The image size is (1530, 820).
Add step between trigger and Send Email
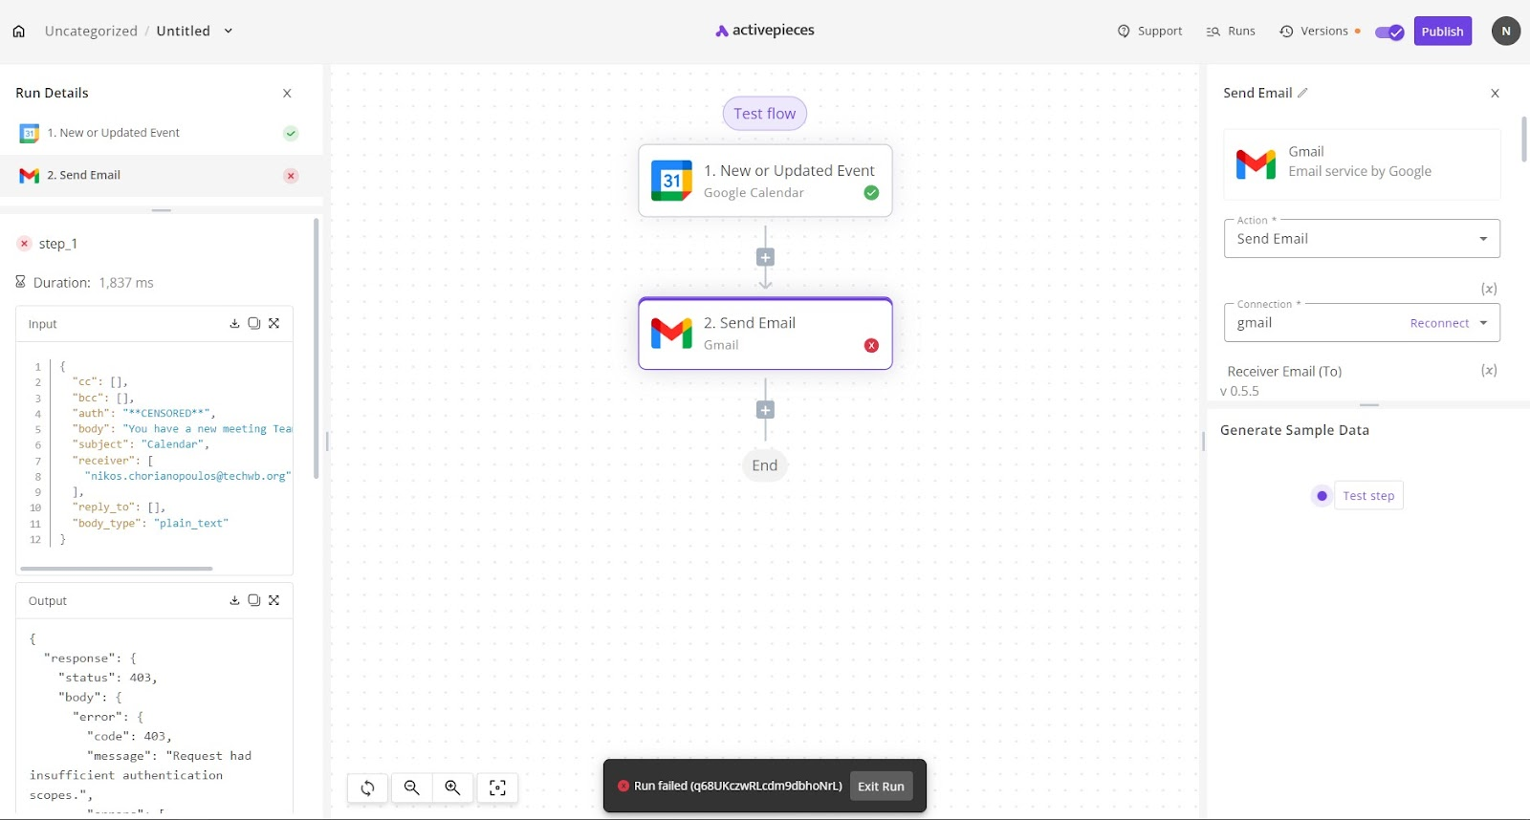pos(765,257)
